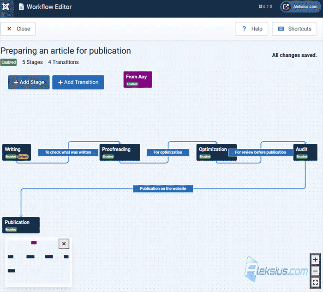Fit view to canvas icon
This screenshot has height=292, width=323.
point(315,282)
